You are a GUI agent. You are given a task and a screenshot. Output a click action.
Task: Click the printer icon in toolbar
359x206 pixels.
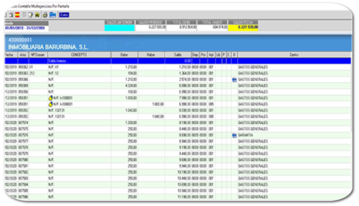click(45, 15)
